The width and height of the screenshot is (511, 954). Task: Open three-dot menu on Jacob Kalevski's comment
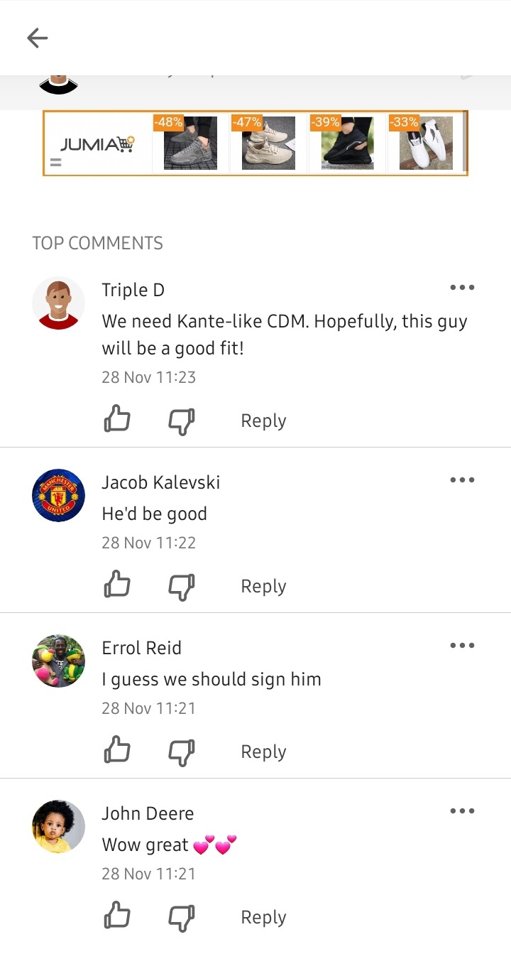(x=462, y=480)
